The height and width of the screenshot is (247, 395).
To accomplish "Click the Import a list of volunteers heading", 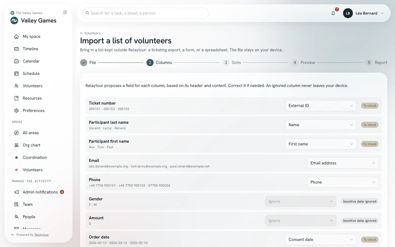I will 126,41.
